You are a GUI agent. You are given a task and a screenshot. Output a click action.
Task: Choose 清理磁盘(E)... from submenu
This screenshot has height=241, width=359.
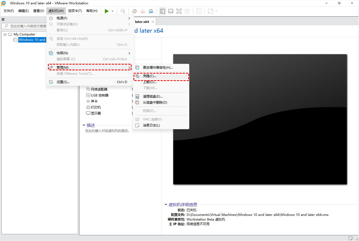point(153,97)
